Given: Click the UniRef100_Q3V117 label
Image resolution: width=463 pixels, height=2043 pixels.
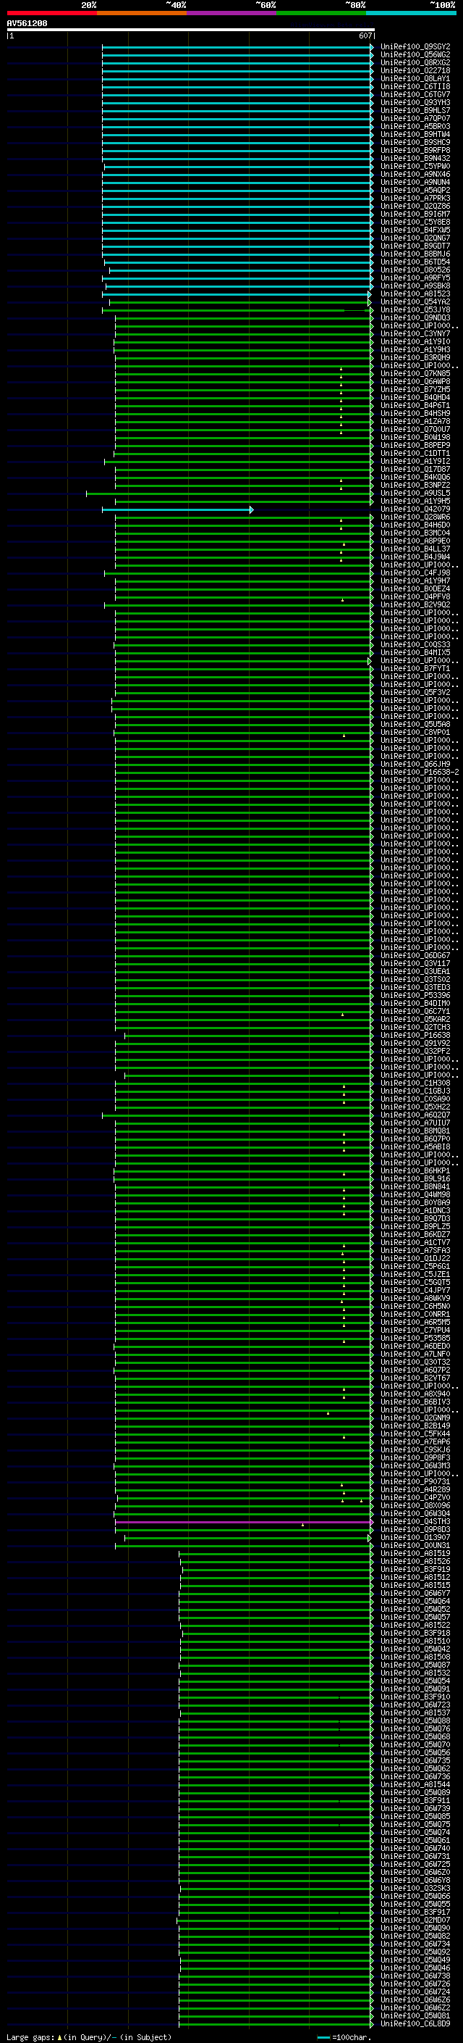Looking at the screenshot, I should coord(415,964).
